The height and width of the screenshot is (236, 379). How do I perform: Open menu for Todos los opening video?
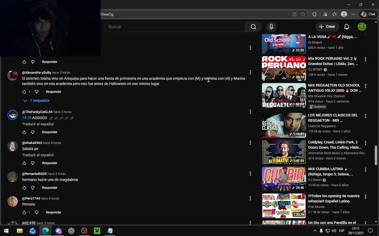click(x=366, y=197)
